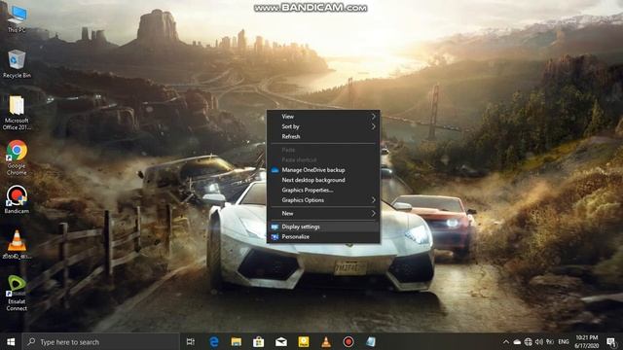Open the Windows Start menu

pos(11,341)
